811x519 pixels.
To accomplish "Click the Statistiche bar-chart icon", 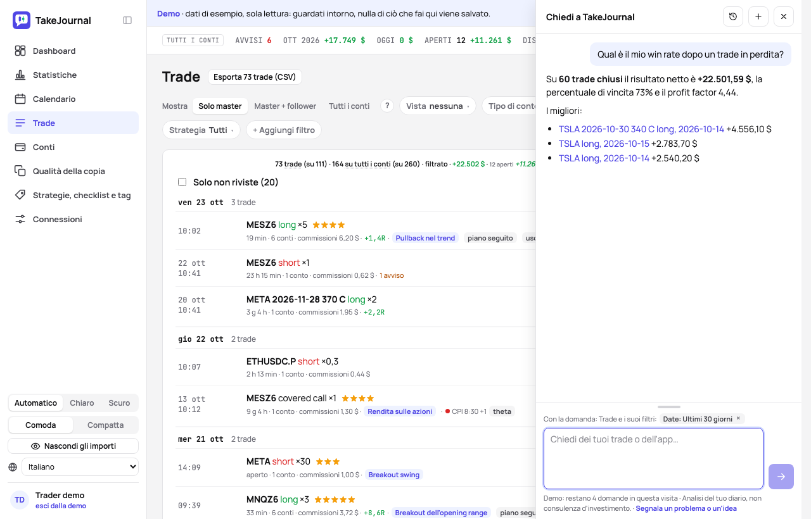I will coord(20,75).
